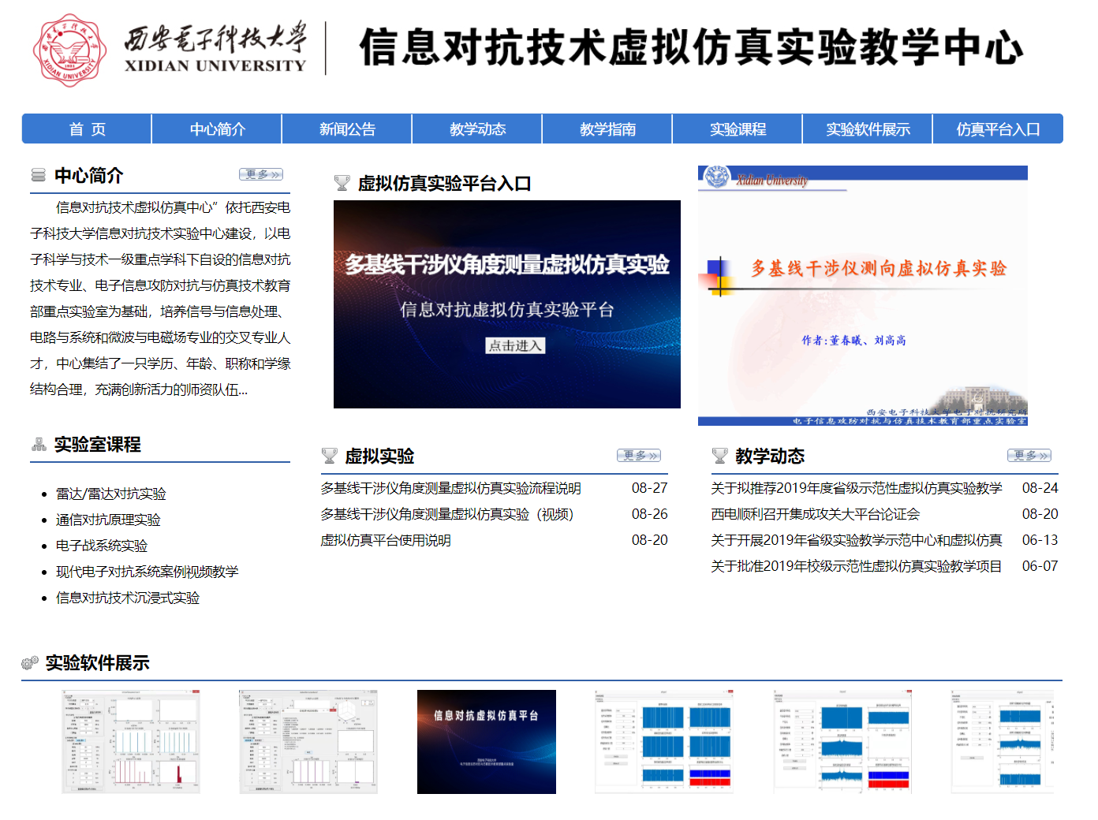Viewport: 1098px width, 820px height.
Task: Go to 仿真平台入口 in the navigation bar
Action: pyautogui.click(x=998, y=129)
